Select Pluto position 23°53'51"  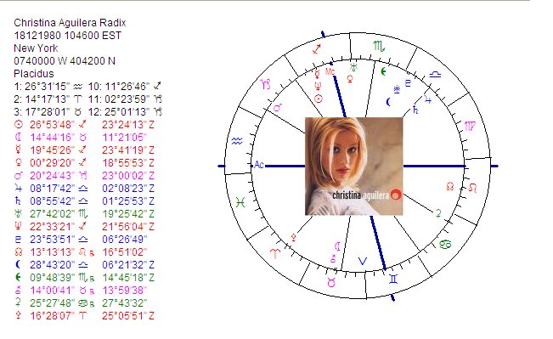click(x=52, y=240)
